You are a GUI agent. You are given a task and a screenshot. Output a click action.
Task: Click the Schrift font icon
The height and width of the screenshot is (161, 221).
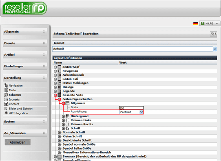click(x=67, y=128)
